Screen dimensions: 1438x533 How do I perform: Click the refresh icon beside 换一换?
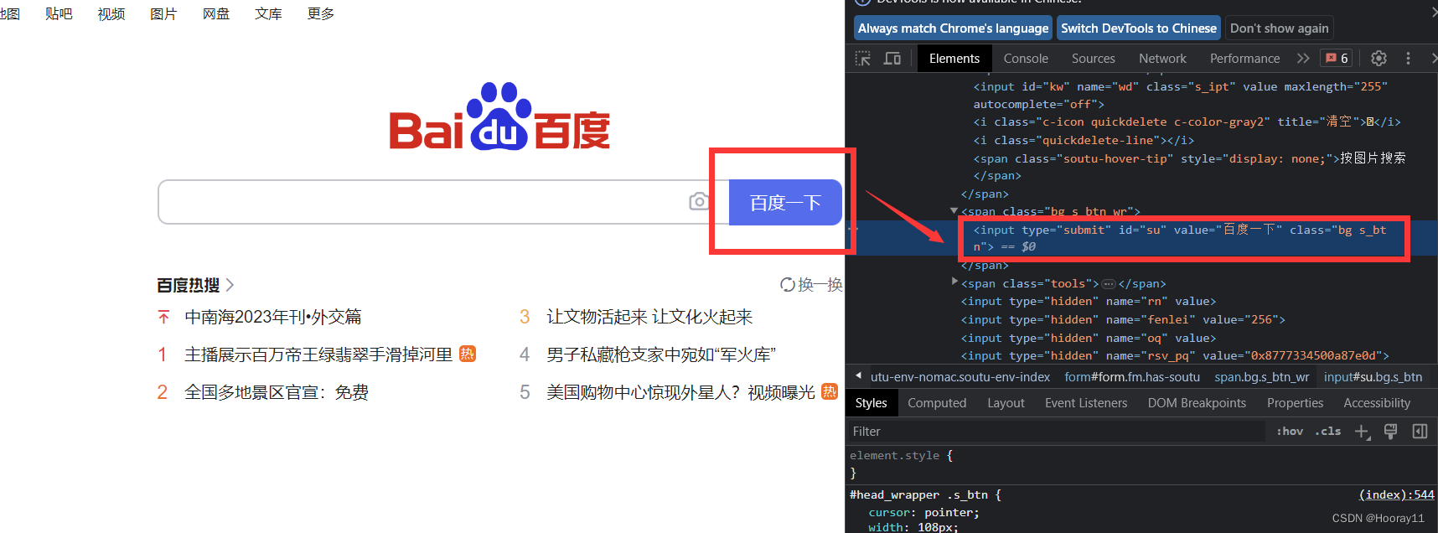point(787,285)
